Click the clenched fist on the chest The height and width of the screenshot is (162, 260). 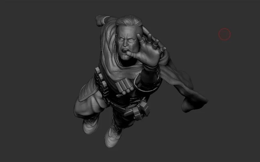pyautogui.click(x=127, y=87)
